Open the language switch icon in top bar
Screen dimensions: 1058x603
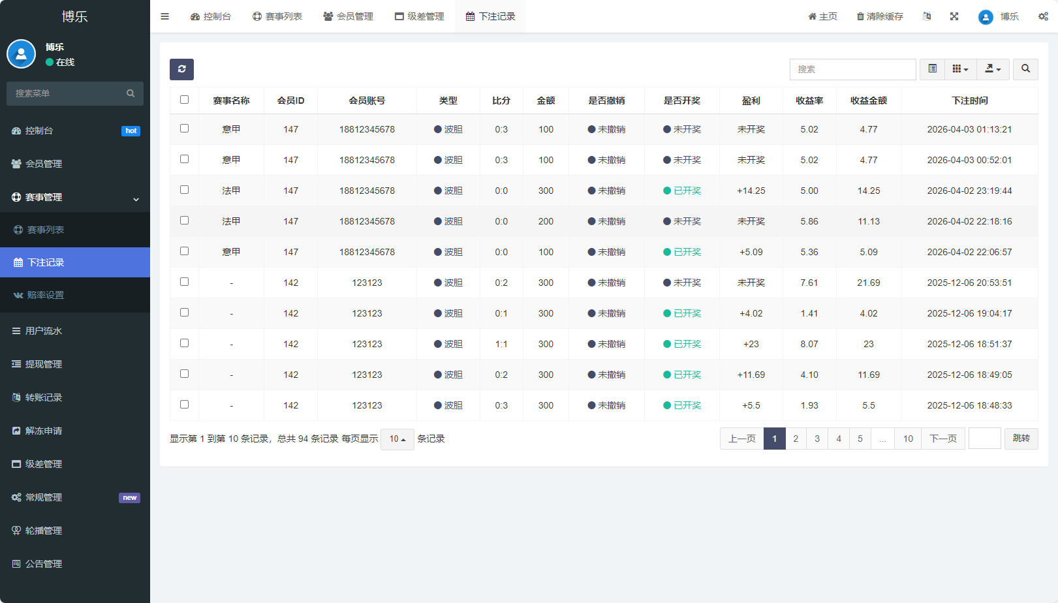(x=927, y=16)
